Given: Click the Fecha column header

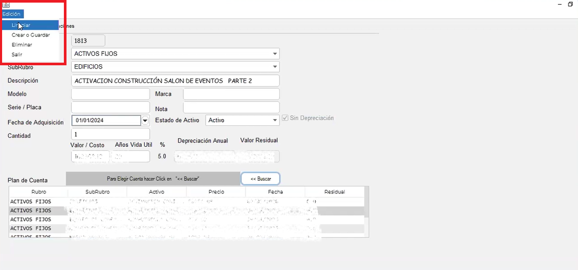Looking at the screenshot, I should coord(275,192).
